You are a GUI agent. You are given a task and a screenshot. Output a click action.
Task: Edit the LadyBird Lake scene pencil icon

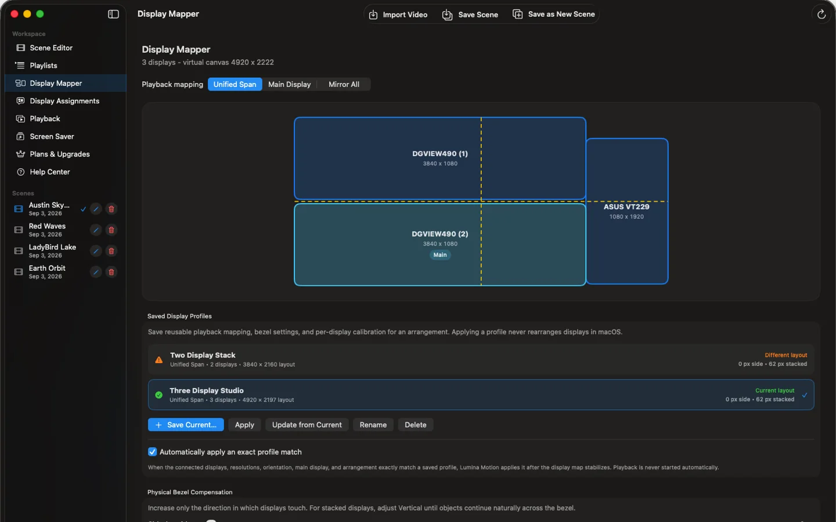click(96, 251)
